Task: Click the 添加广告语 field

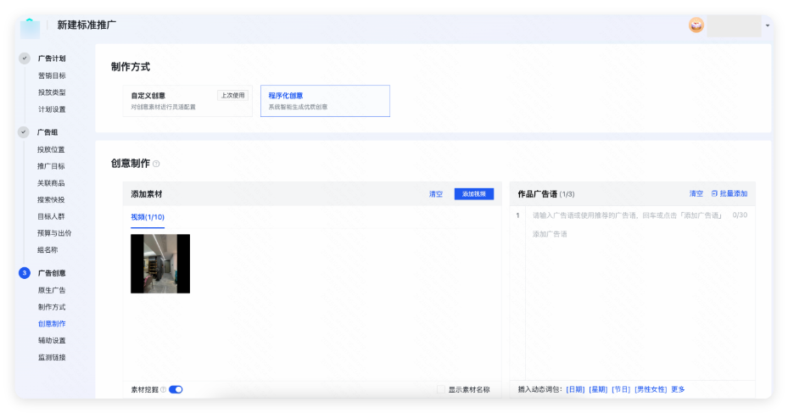Action: point(550,234)
